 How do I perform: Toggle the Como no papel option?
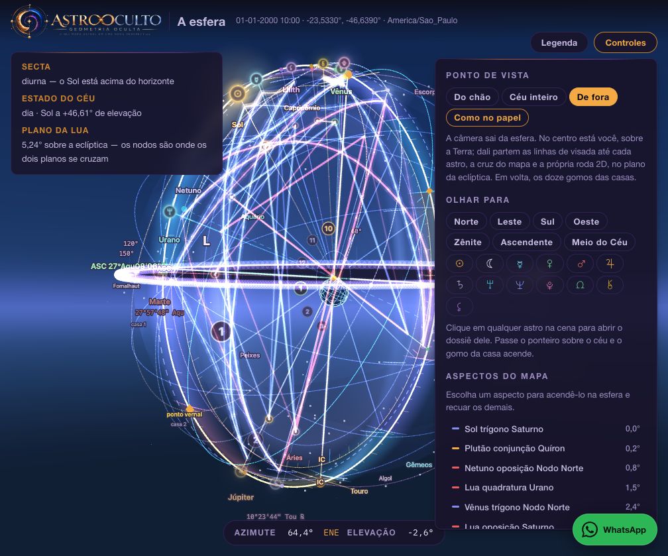[487, 117]
